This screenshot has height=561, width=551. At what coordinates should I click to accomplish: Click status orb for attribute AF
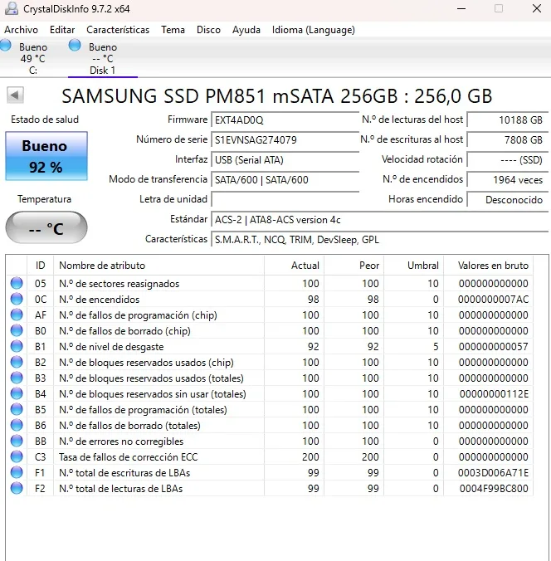(17, 315)
